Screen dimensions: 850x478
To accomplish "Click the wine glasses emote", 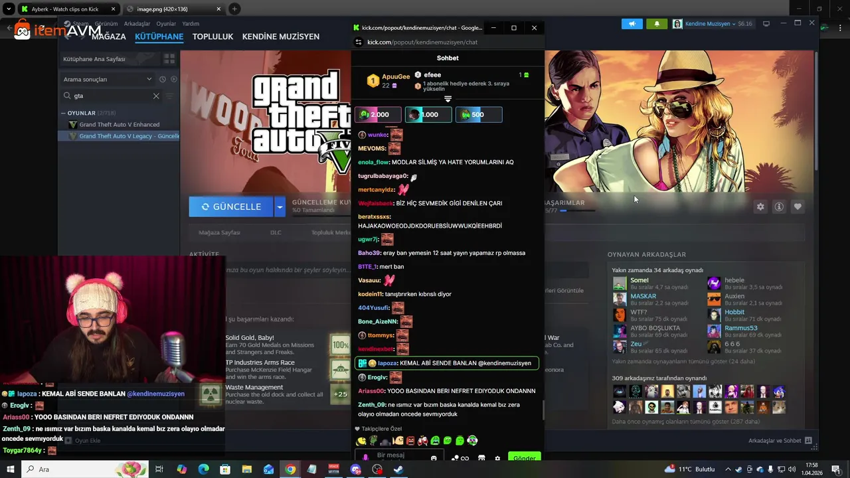I will pyautogui.click(x=422, y=441).
